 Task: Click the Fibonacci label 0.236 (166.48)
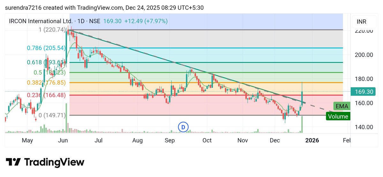(x=46, y=95)
